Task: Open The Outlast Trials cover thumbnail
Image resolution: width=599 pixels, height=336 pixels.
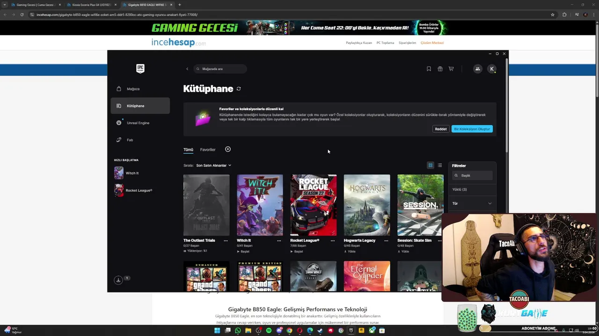Action: tap(206, 205)
